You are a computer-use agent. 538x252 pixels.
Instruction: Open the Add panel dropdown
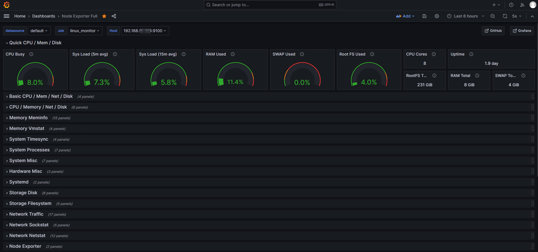(405, 16)
